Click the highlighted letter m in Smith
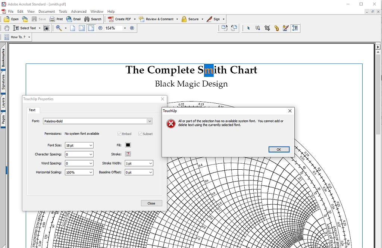Image resolution: width=382 pixels, height=248 pixels. coord(209,70)
